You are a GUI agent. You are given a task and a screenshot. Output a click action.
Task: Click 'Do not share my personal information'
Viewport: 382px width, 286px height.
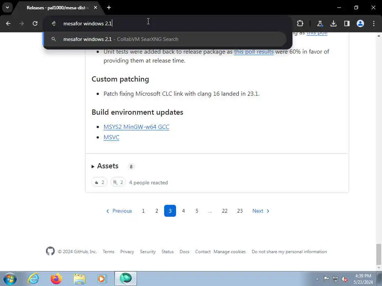[x=289, y=252]
